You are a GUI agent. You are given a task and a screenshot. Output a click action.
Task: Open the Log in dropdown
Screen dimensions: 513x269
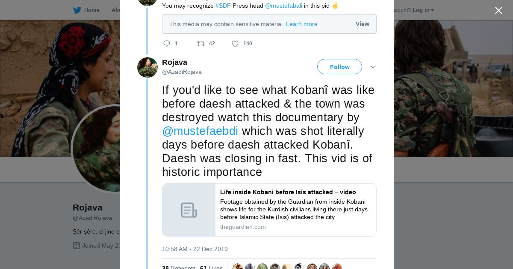(x=423, y=10)
